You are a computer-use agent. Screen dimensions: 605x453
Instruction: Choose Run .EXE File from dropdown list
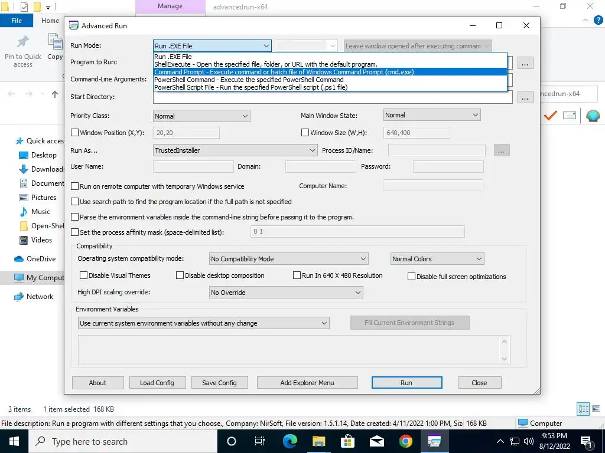(330, 57)
